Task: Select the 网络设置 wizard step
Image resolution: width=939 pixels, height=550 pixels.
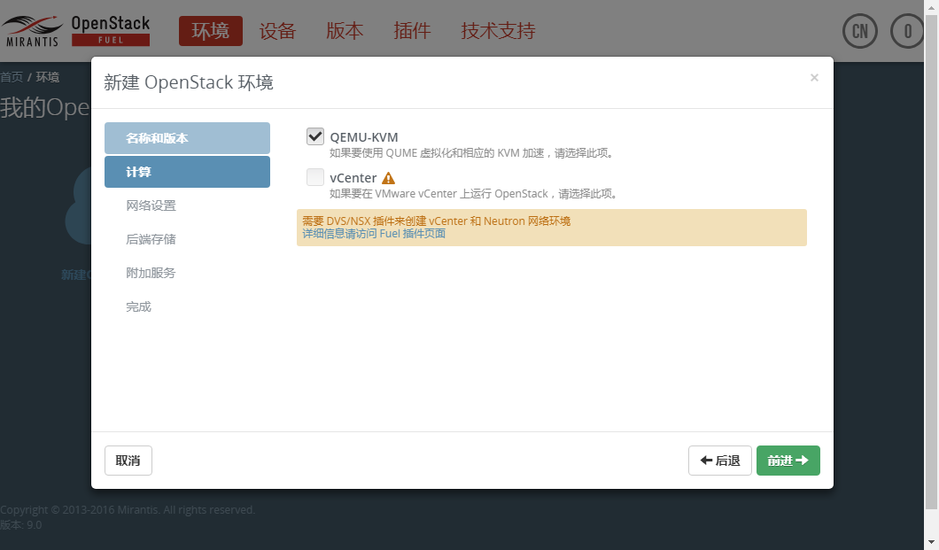Action: [x=153, y=205]
